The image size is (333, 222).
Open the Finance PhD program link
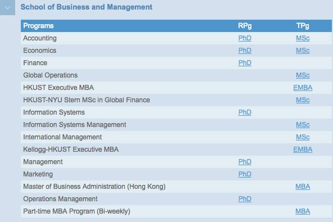(245, 63)
